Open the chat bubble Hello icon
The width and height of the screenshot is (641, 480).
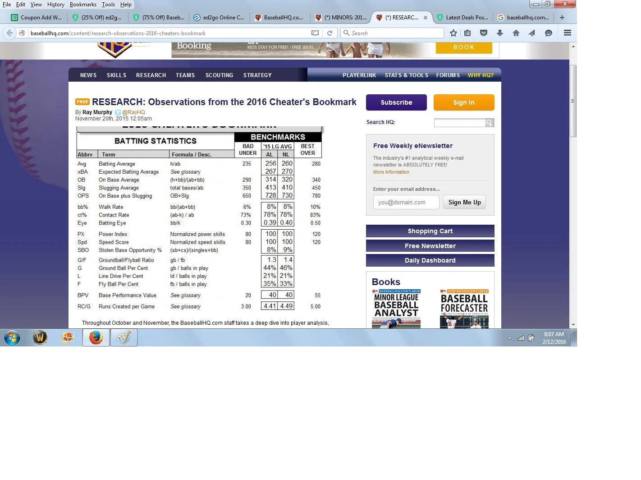pos(549,33)
